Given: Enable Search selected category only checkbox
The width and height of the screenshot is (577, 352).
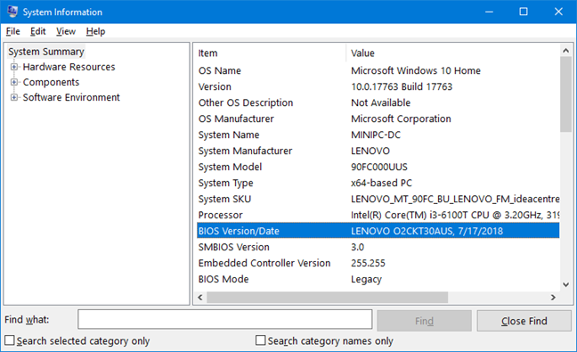Looking at the screenshot, I should 10,340.
